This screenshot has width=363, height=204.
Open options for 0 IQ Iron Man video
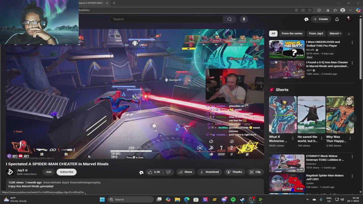coord(352,63)
